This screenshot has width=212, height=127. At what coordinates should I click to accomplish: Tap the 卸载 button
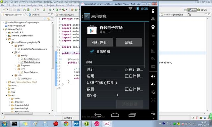click(129, 42)
